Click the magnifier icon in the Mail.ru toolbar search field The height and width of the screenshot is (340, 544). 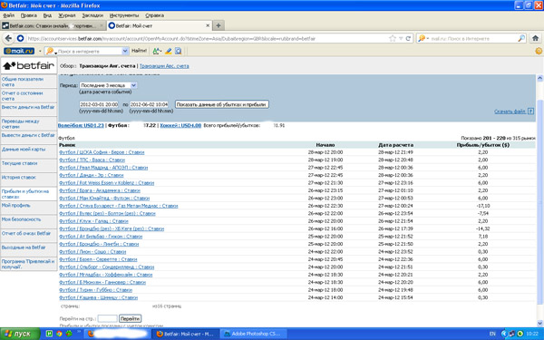pyautogui.click(x=50, y=51)
